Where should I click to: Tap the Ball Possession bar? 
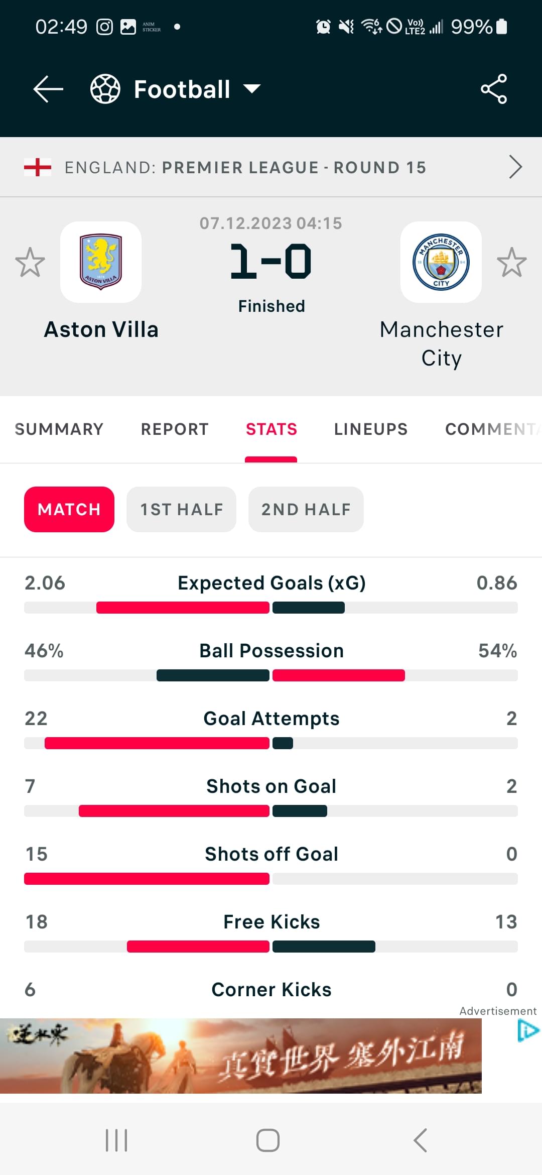(x=271, y=675)
